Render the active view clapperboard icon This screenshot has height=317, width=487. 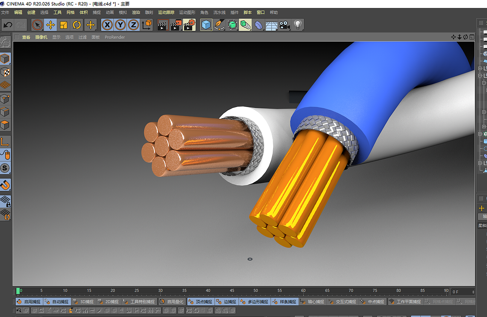(x=163, y=25)
